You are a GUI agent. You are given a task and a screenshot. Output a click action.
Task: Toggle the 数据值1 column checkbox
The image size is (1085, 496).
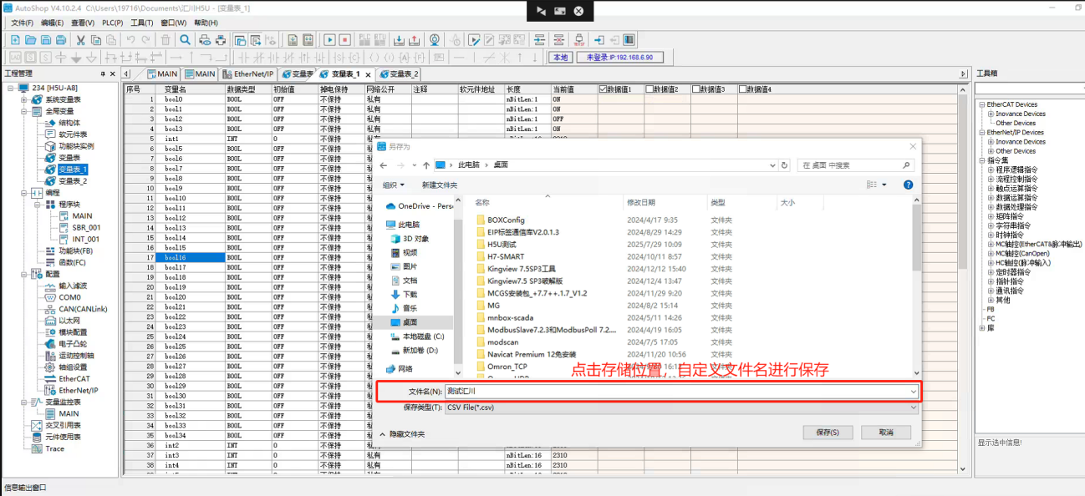point(604,89)
